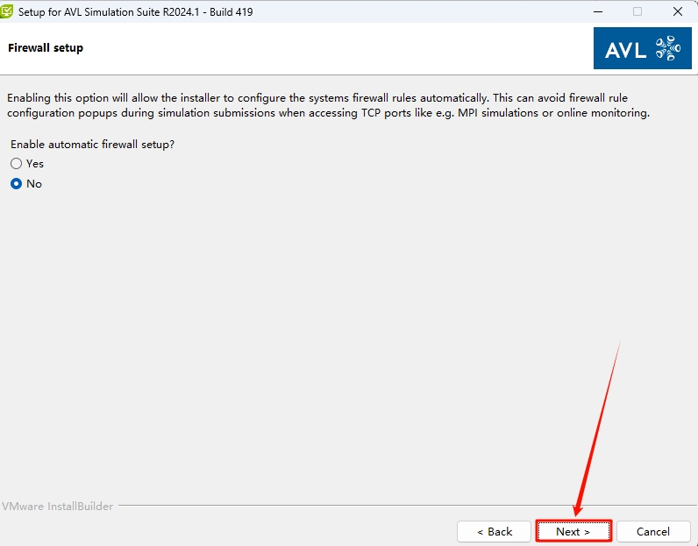Click the greyed-out maximize window button

click(x=637, y=11)
